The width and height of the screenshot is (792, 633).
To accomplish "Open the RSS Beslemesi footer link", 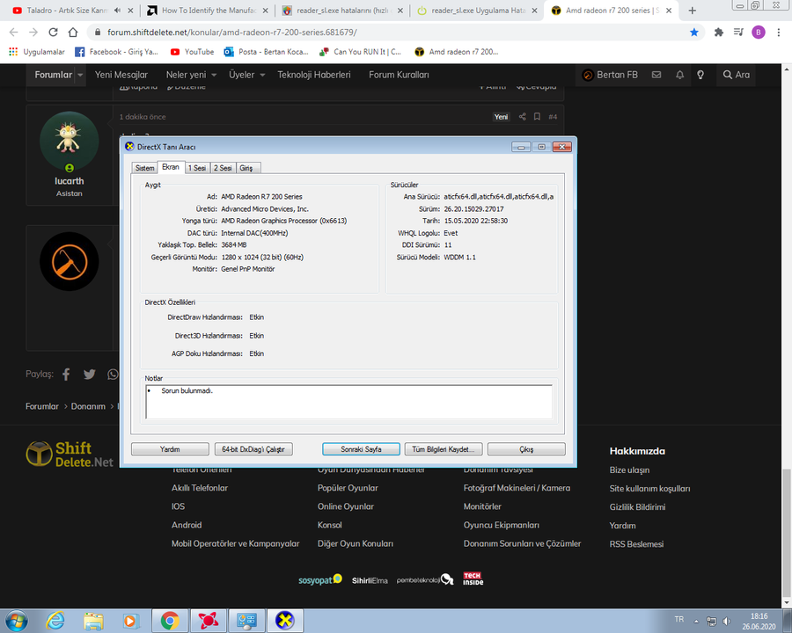I will pos(636,544).
